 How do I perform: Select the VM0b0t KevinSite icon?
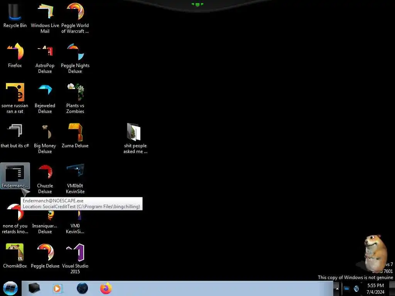pos(75,178)
